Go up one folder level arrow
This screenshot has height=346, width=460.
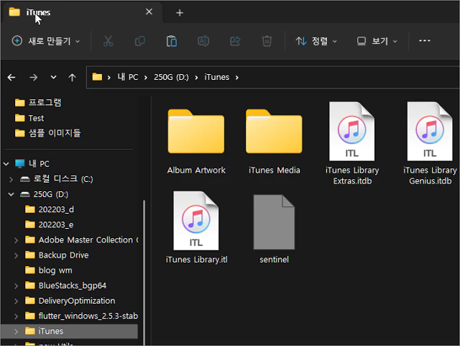click(x=72, y=78)
